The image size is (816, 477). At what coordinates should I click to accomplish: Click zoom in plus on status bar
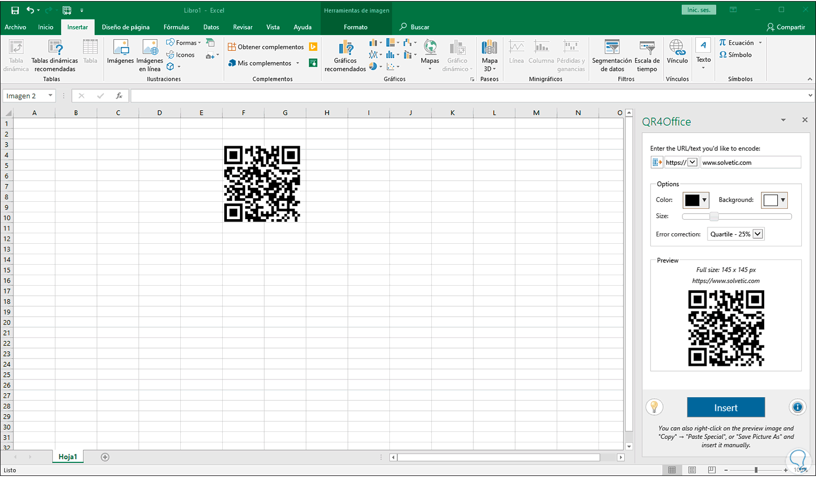click(x=786, y=470)
